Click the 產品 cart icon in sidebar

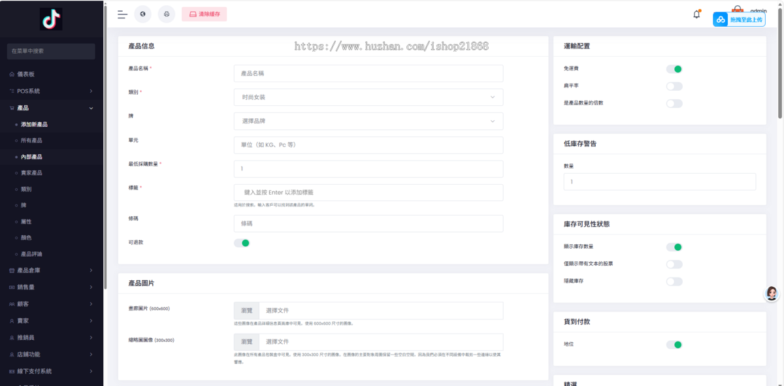[12, 108]
